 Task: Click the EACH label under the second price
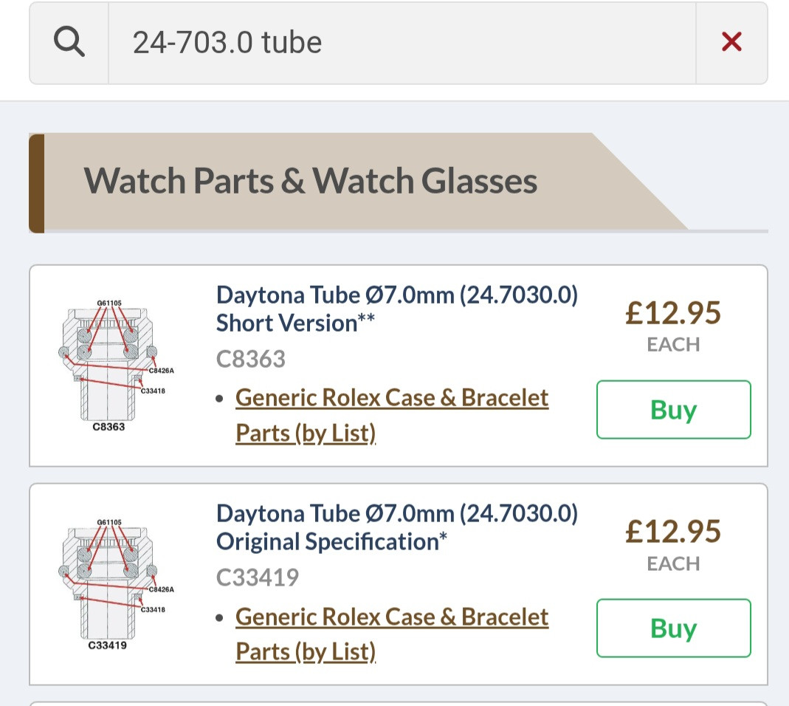coord(673,563)
